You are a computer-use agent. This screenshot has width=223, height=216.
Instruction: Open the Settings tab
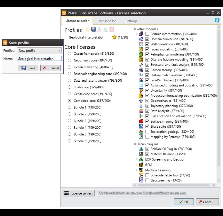pyautogui.click(x=131, y=21)
